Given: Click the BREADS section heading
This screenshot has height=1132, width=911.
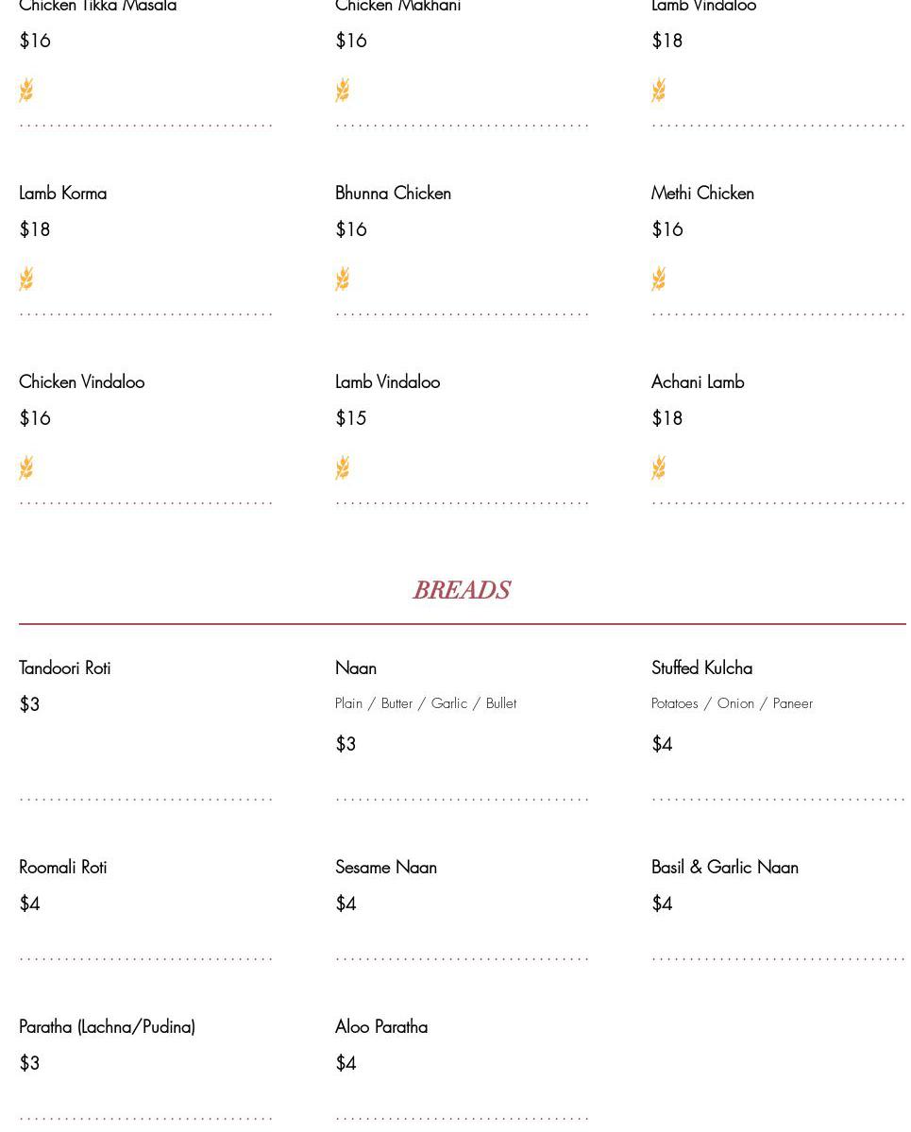Looking at the screenshot, I should (x=462, y=591).
